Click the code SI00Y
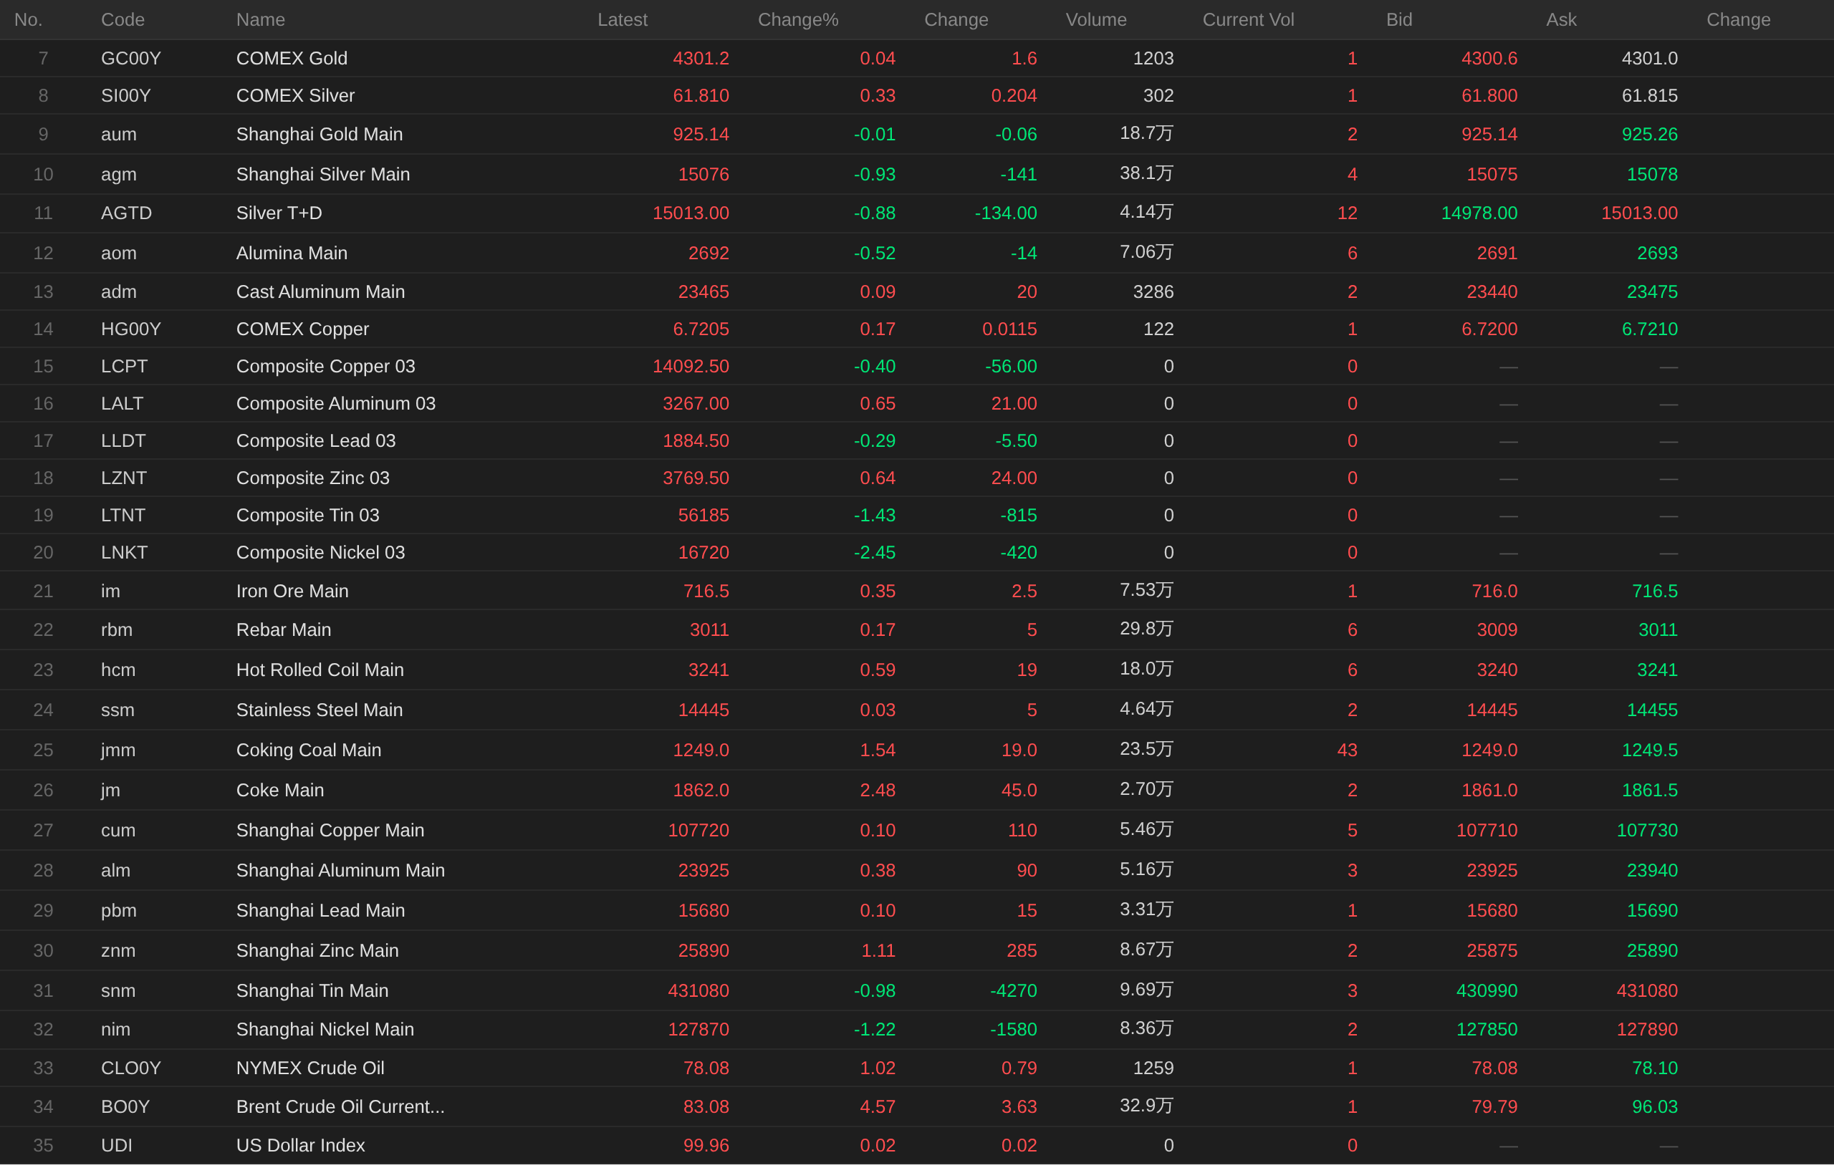The width and height of the screenshot is (1834, 1173). pos(125,96)
